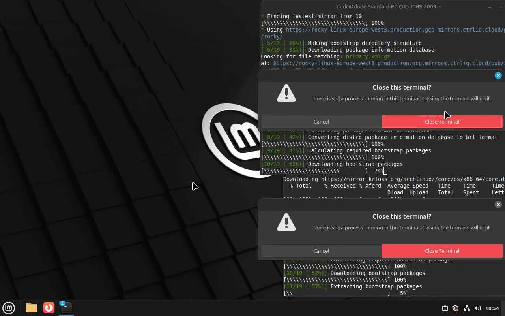Confirm Close Terminal in the top dialog
The height and width of the screenshot is (316, 505).
(x=442, y=122)
